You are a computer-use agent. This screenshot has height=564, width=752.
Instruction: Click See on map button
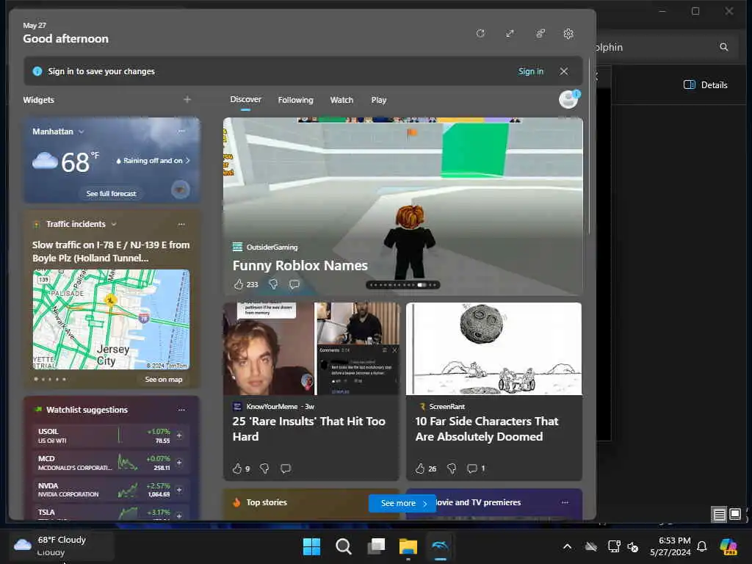tap(164, 380)
